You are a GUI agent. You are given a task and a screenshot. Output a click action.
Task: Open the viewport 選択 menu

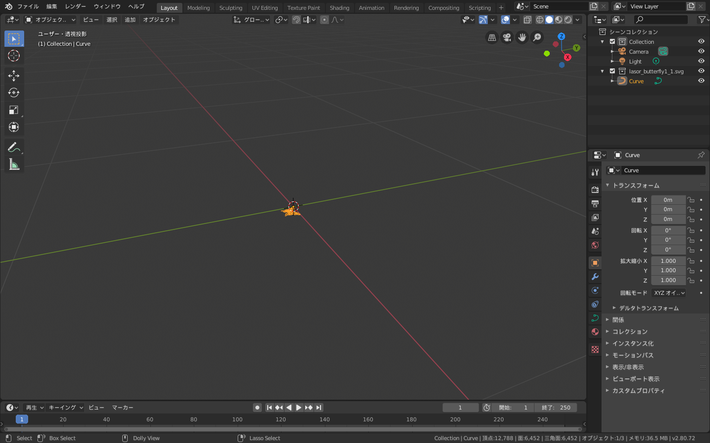coord(112,20)
